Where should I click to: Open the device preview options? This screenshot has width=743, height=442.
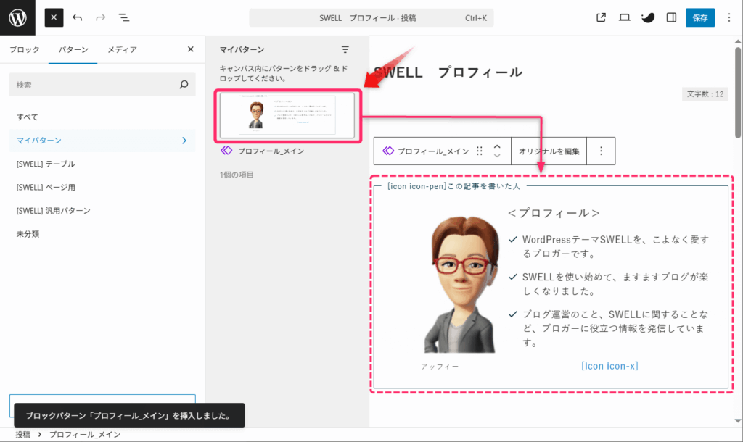coord(625,17)
